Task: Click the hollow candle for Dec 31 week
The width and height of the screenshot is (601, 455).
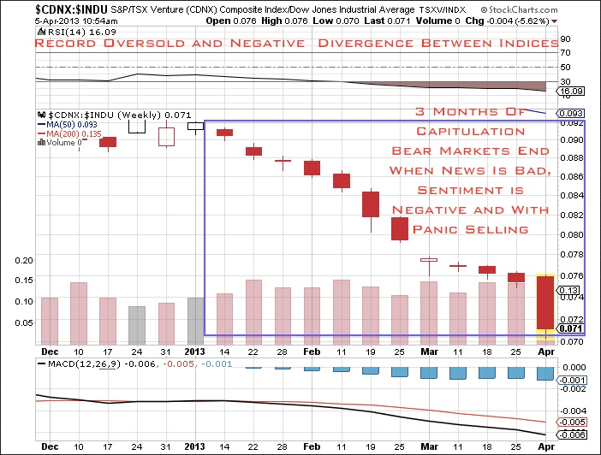Action: pyautogui.click(x=166, y=137)
